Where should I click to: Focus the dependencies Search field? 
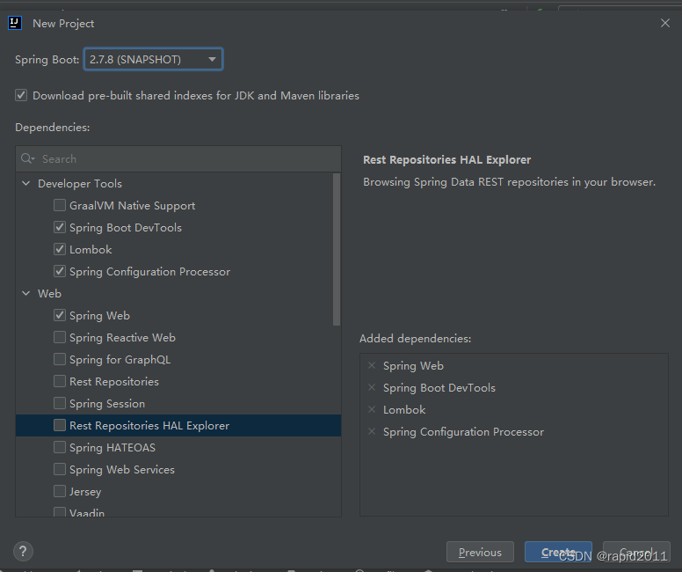click(x=178, y=158)
